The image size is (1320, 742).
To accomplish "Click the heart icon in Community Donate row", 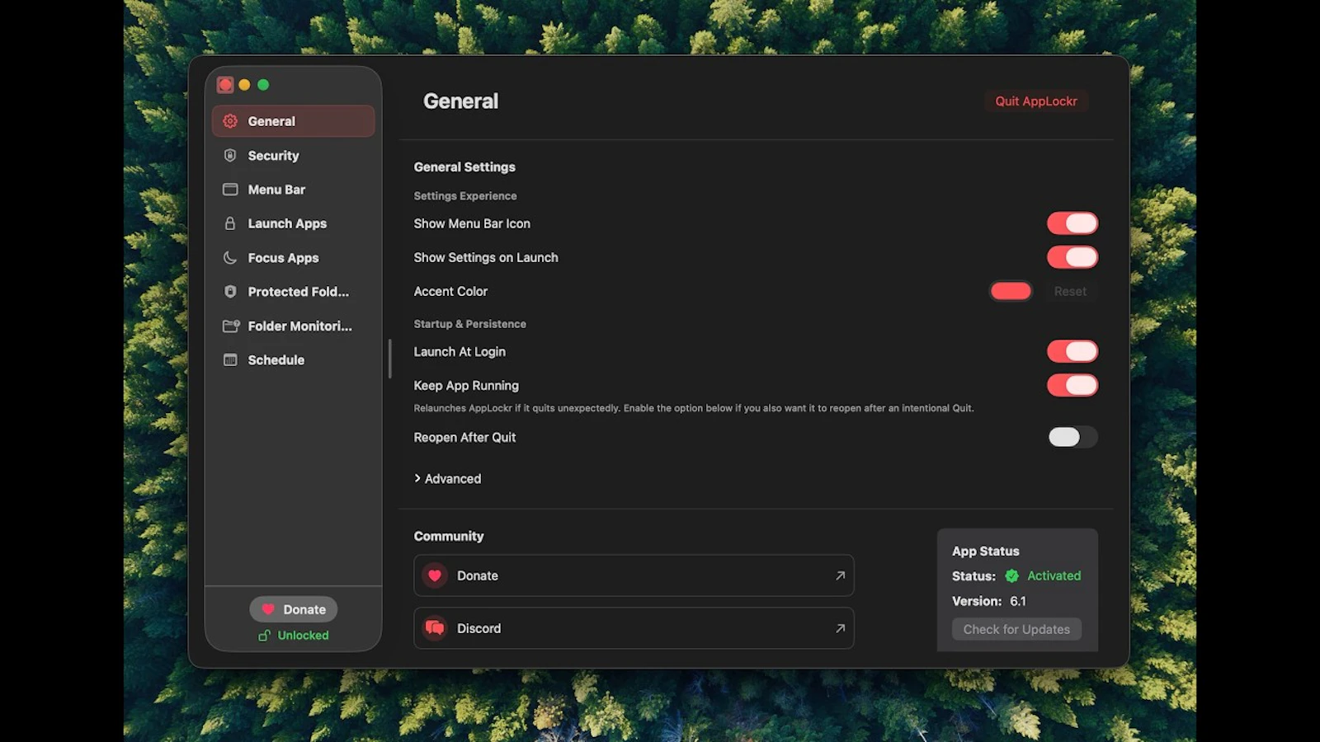I will tap(435, 575).
